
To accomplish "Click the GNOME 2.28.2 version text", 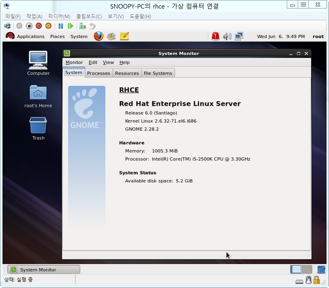I will pyautogui.click(x=142, y=129).
